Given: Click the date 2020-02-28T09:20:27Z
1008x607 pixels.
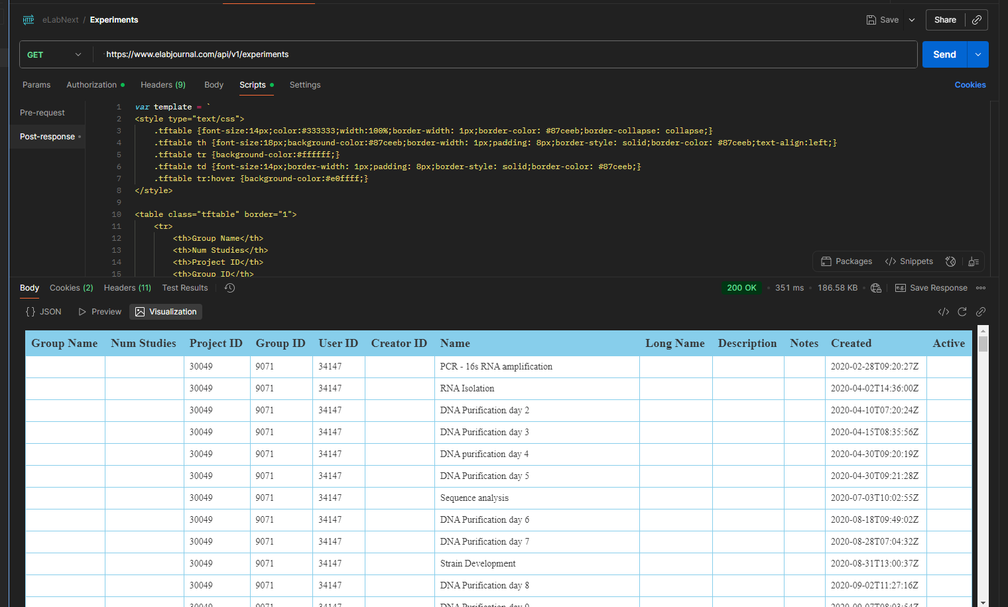Looking at the screenshot, I should (875, 367).
